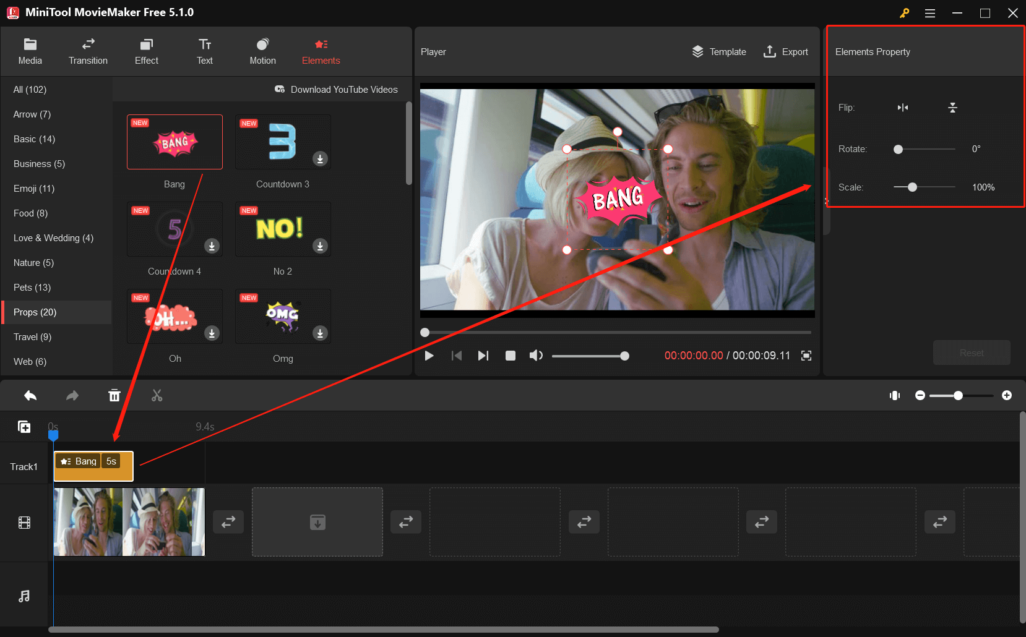Go to previous frame

coord(457,356)
